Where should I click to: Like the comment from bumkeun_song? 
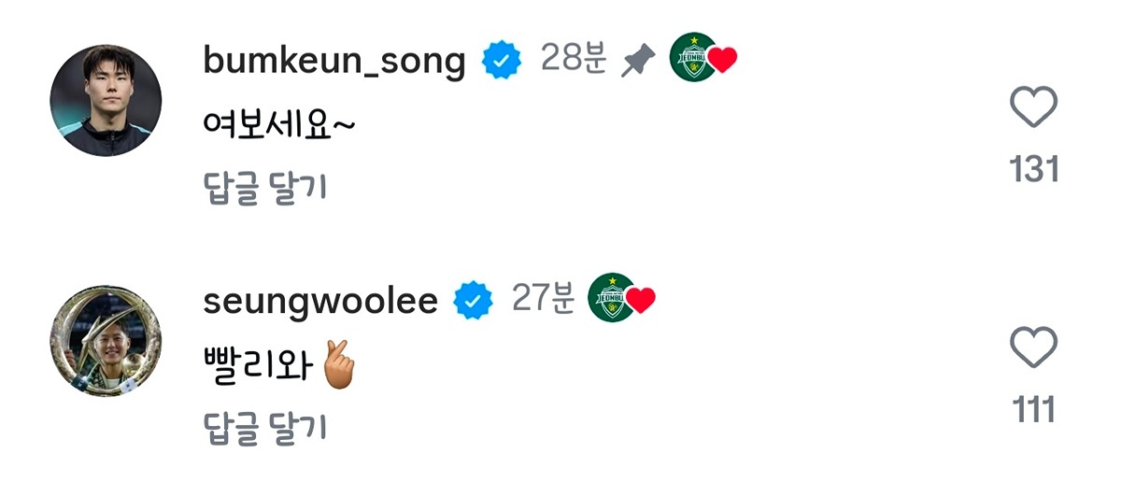[1034, 107]
